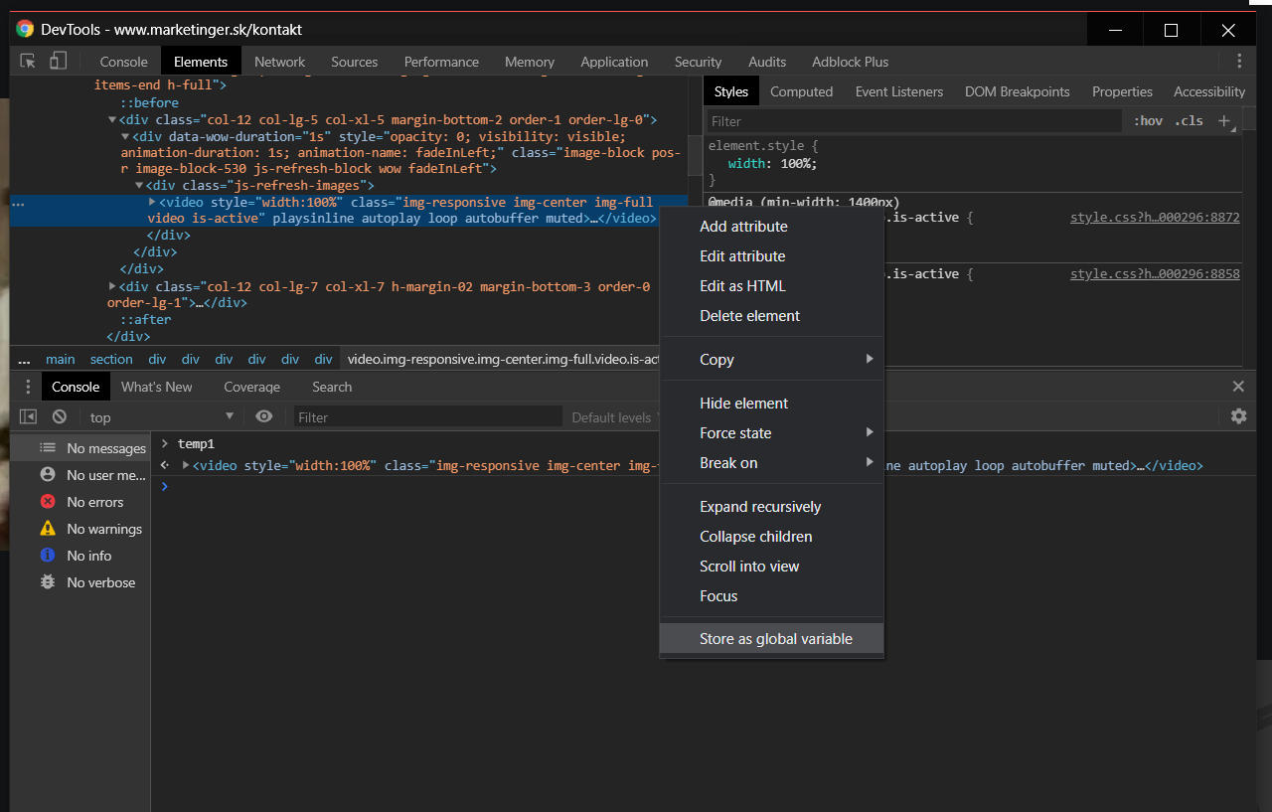The height and width of the screenshot is (812, 1272).
Task: Click the main breadcrumb item
Action: [x=61, y=359]
